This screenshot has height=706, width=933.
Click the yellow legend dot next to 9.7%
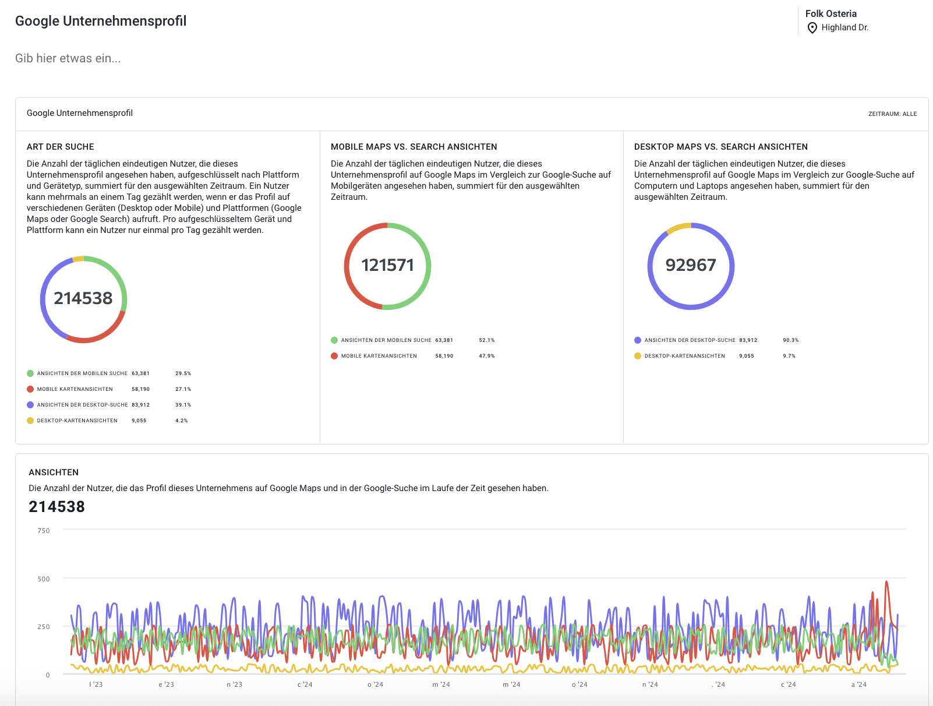pos(638,356)
